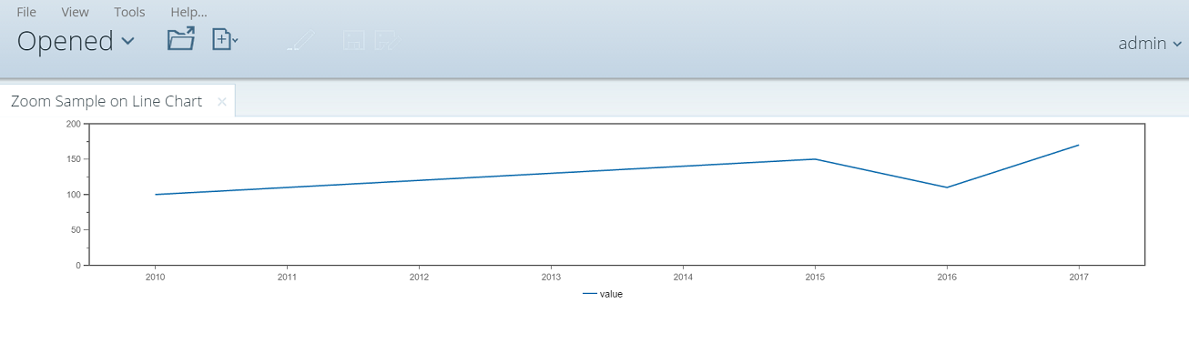
Task: Click the 150 y-axis label
Action: click(74, 159)
